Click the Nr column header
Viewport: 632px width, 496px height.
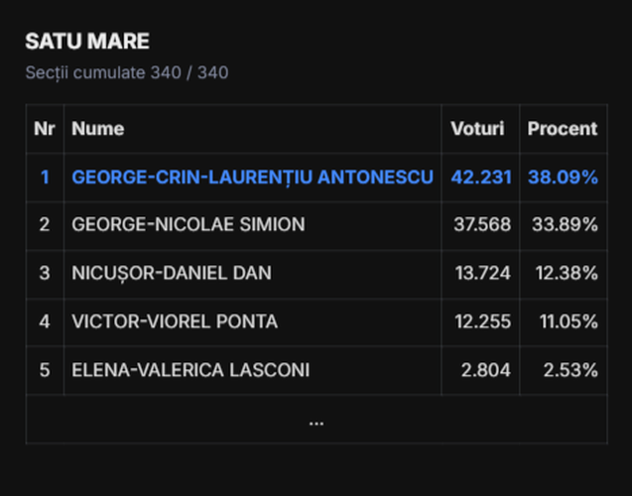click(x=45, y=129)
